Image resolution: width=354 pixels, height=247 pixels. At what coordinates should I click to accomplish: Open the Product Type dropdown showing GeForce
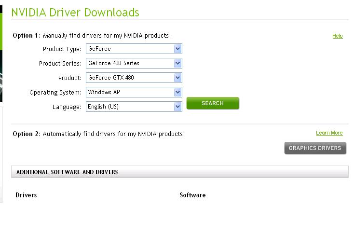(x=134, y=49)
